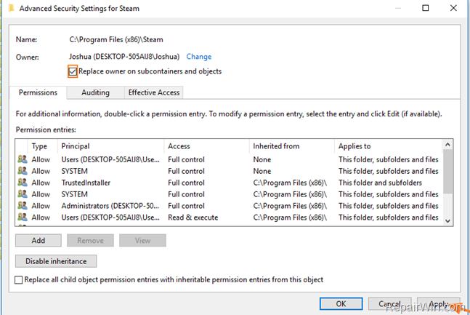Open the Effective Access tab
Image resolution: width=470 pixels, height=315 pixels.
pyautogui.click(x=154, y=92)
